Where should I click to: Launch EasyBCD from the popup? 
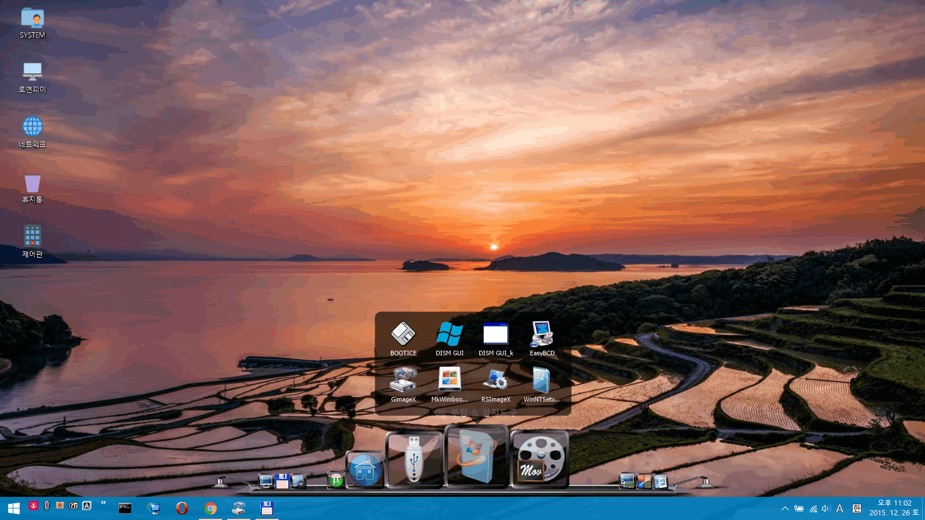542,339
